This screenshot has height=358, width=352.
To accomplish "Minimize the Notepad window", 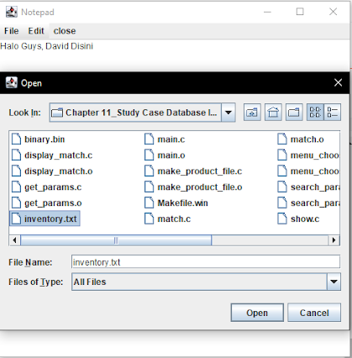I will (x=267, y=12).
